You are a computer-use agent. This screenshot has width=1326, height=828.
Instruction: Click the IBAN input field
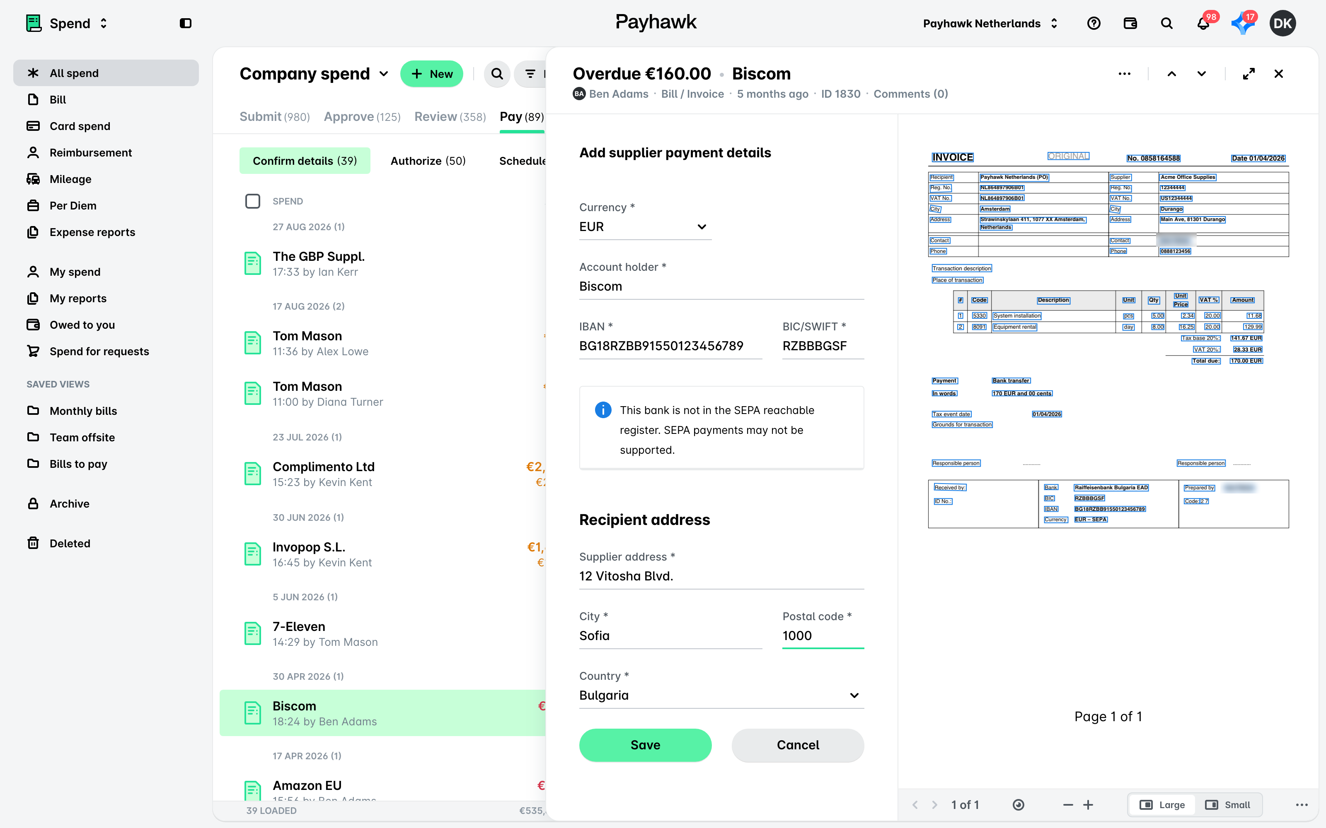pos(671,346)
